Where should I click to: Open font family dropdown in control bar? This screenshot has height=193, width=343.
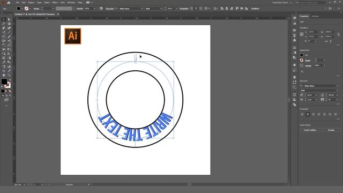(142, 9)
